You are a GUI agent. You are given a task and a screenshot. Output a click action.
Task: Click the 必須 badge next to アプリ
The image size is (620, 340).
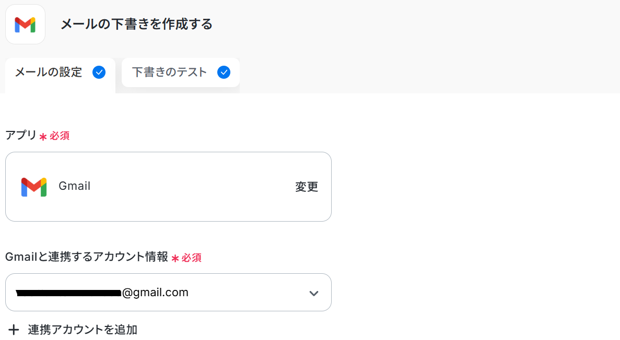coord(60,136)
